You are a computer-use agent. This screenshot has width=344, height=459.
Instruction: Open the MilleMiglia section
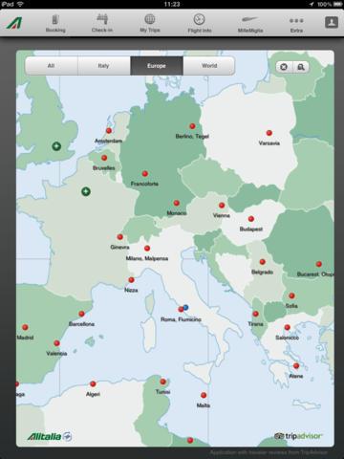pos(250,24)
